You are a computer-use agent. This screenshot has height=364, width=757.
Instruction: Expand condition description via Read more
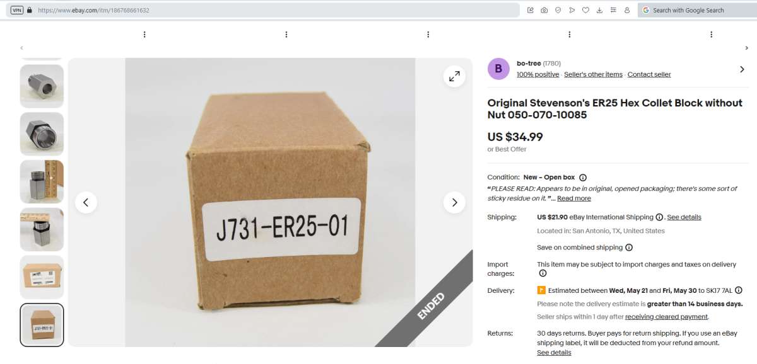click(574, 198)
